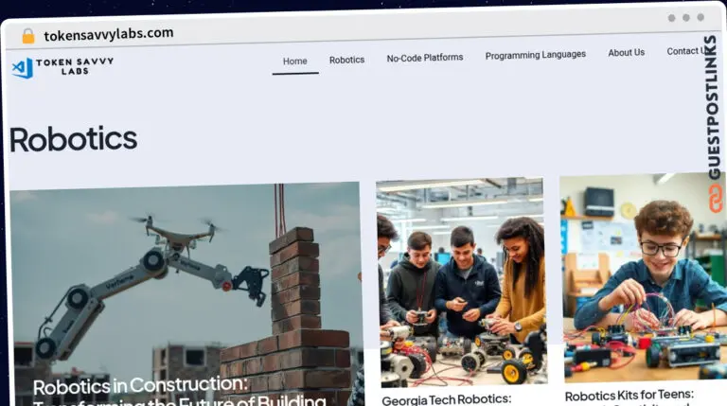Click the teen wiring robot kit photo
Image resolution: width=727 pixels, height=406 pixels.
pos(643,277)
